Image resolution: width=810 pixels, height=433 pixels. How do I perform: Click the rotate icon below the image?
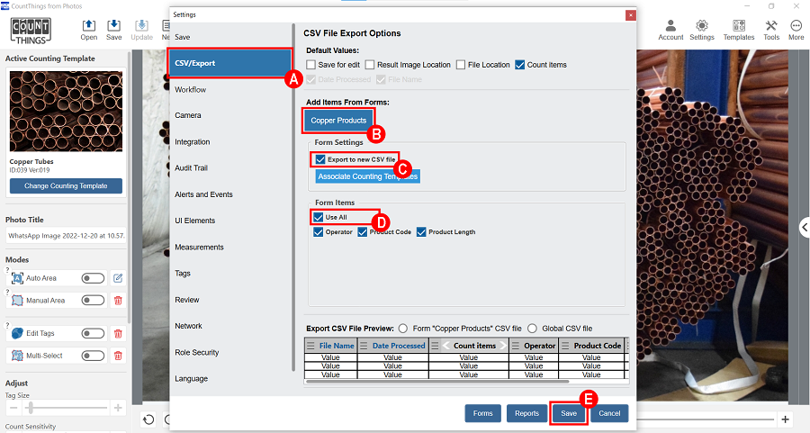(x=149, y=419)
